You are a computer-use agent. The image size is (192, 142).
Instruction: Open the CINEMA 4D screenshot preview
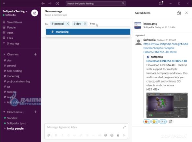(x=167, y=105)
